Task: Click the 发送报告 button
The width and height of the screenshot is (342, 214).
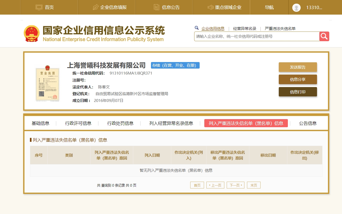Action: point(298,67)
